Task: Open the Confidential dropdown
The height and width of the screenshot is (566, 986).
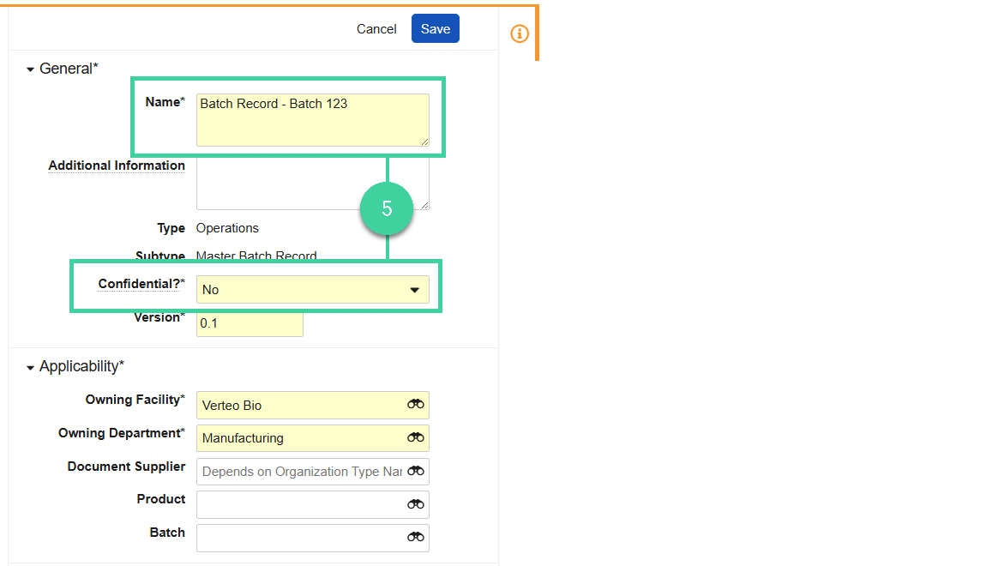Action: coord(313,289)
